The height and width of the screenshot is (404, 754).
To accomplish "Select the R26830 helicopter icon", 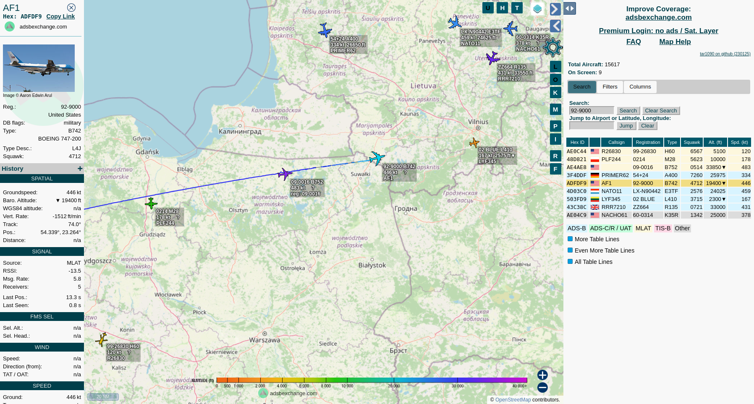I will pyautogui.click(x=102, y=339).
